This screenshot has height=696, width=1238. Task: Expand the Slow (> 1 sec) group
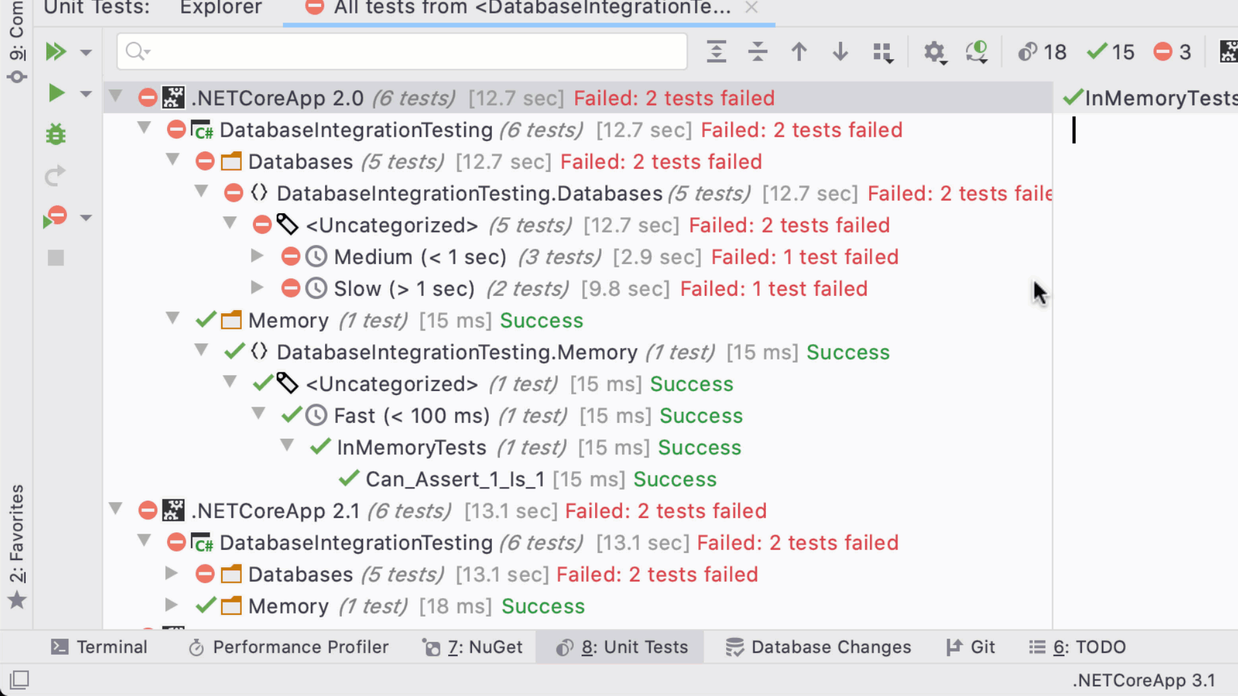[x=257, y=288]
